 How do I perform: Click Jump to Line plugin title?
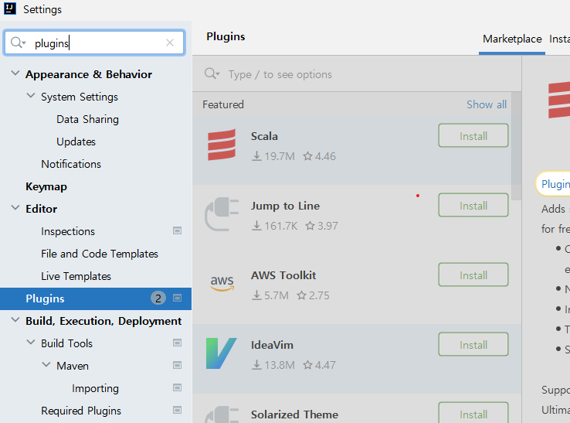tap(285, 206)
